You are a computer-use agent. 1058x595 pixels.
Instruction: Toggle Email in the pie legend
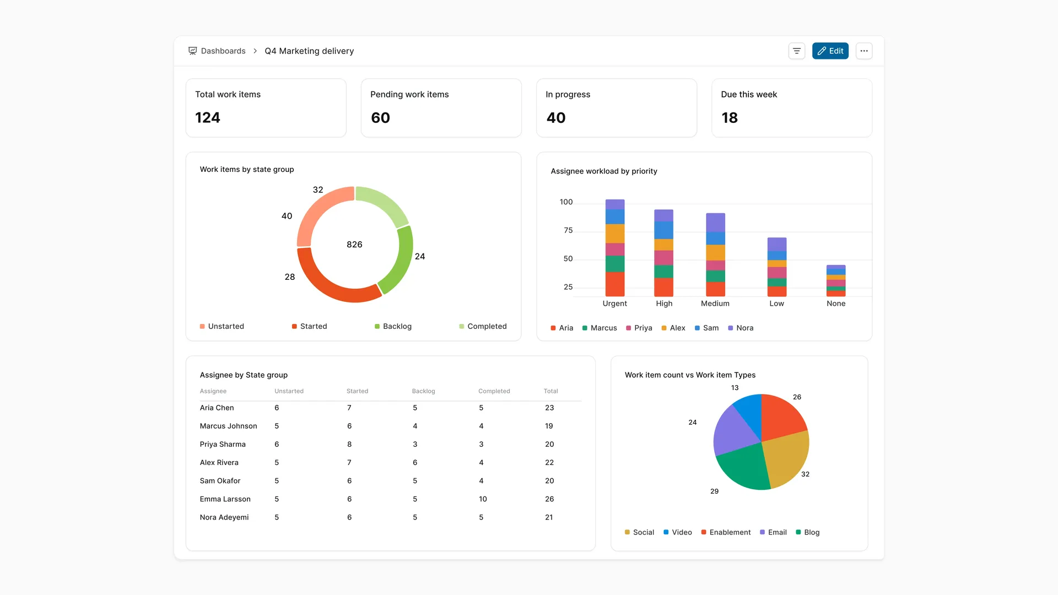[773, 533]
